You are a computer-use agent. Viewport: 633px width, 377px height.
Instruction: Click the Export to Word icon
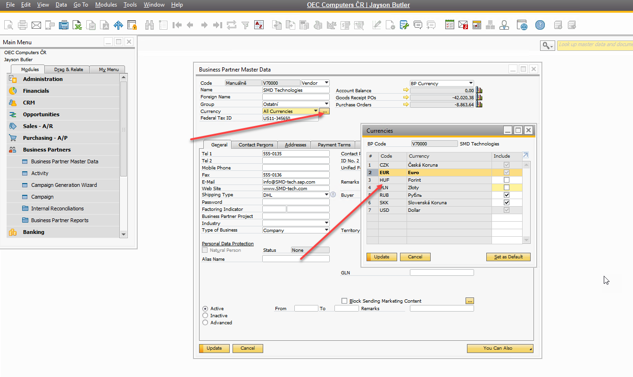pos(91,25)
